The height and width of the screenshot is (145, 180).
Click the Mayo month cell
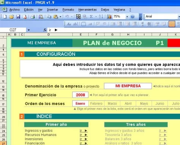144,104
